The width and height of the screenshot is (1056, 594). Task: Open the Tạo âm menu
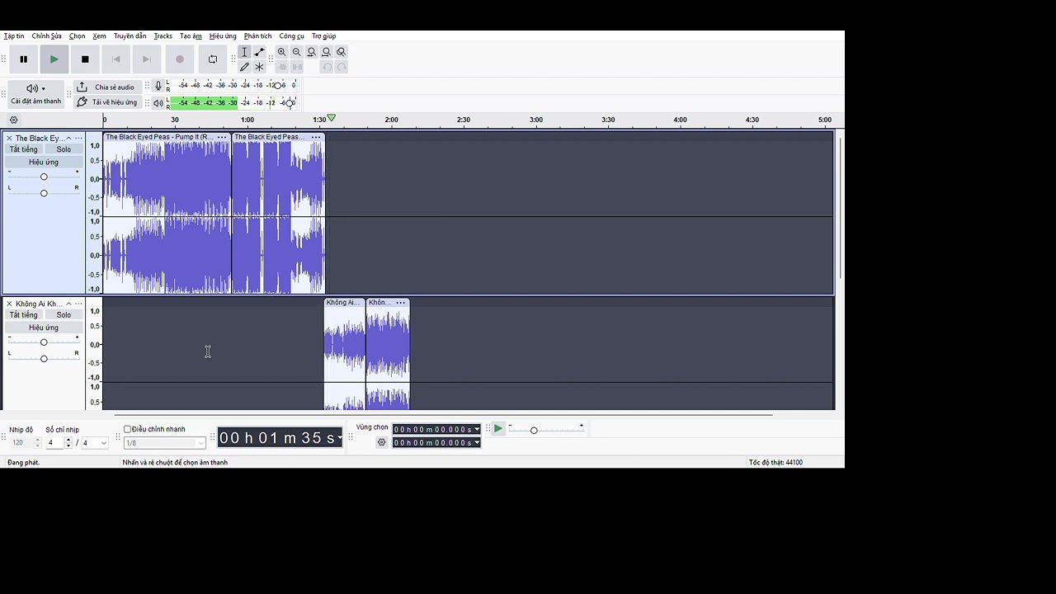coord(191,36)
